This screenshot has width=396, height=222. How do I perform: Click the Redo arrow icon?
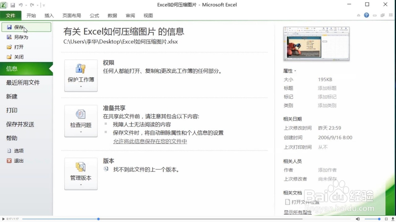(x=32, y=5)
